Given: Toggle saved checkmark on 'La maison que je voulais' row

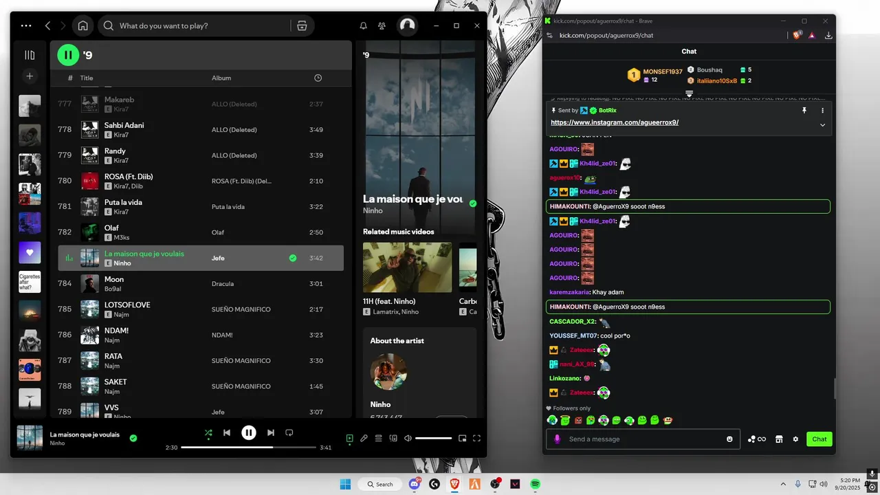Looking at the screenshot, I should tap(293, 258).
